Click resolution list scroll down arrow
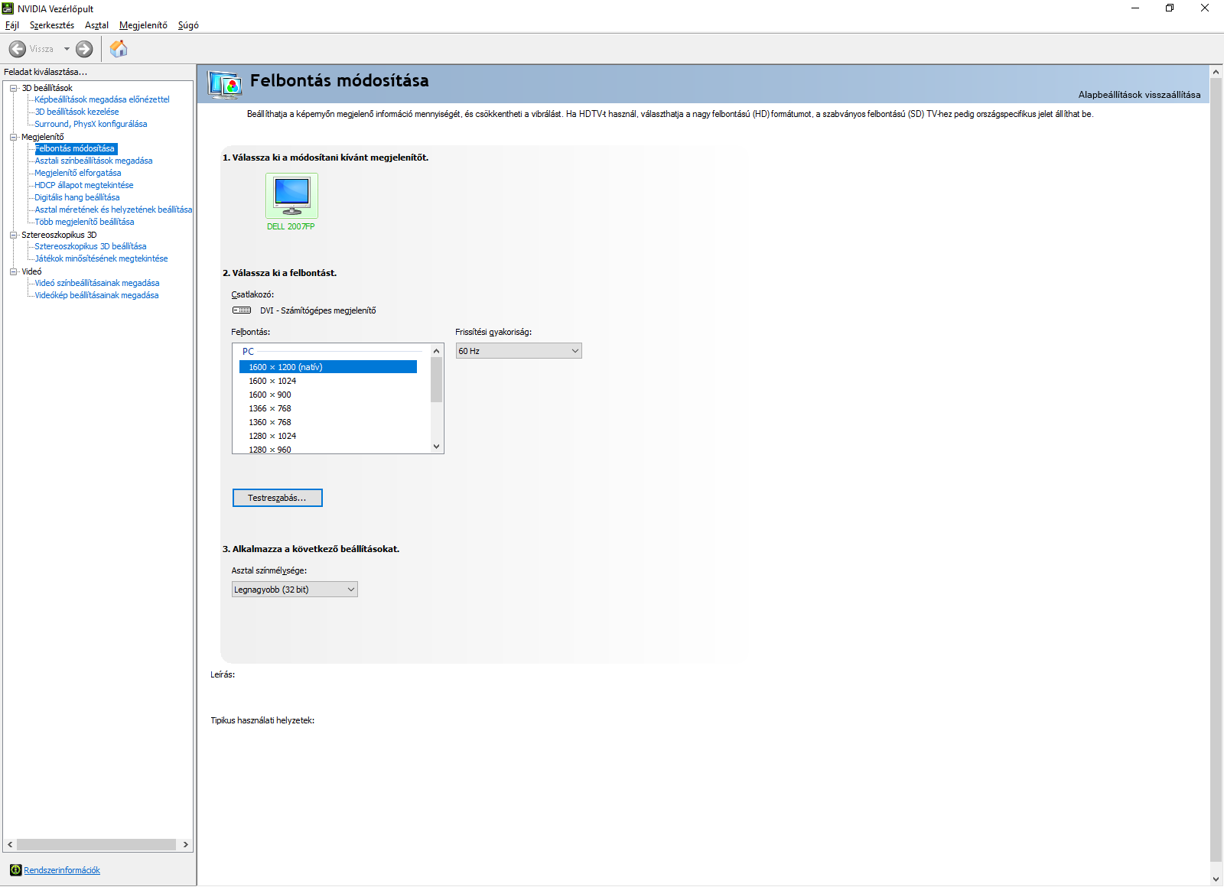This screenshot has width=1224, height=887. [x=437, y=447]
